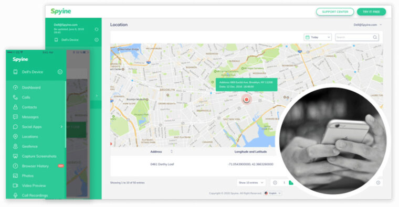Click the address tooltip on the map

coord(246,84)
